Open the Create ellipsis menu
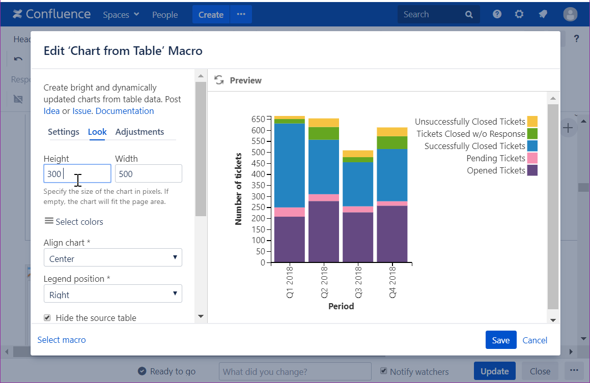The image size is (590, 383). click(x=241, y=14)
